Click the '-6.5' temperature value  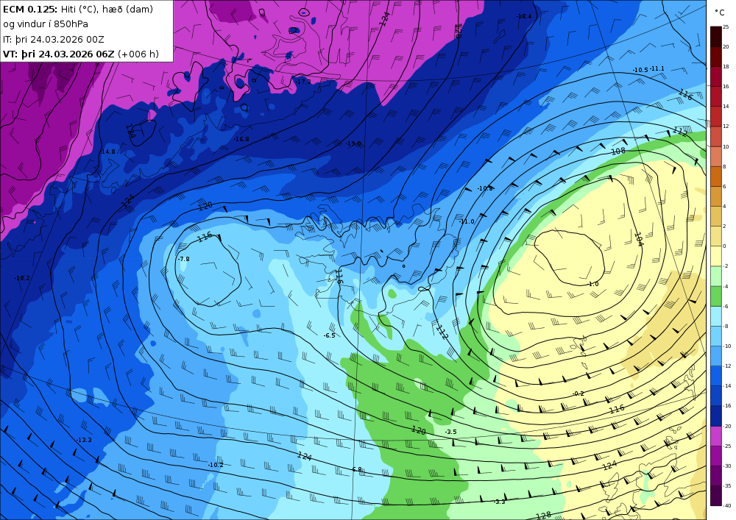[330, 335]
